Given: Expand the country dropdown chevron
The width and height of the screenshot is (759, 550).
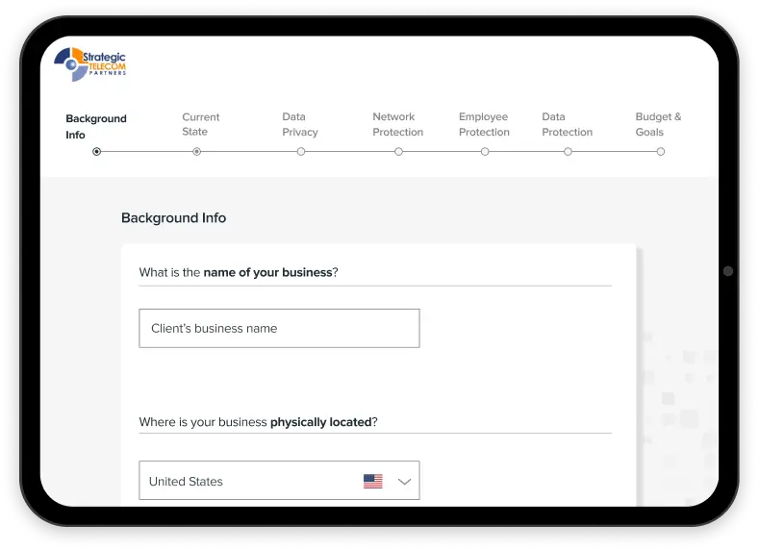Looking at the screenshot, I should (x=404, y=481).
